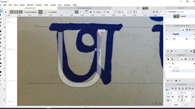The width and height of the screenshot is (195, 109).
Task: Remove layer with the minus button
Action: pyautogui.click(x=175, y=51)
